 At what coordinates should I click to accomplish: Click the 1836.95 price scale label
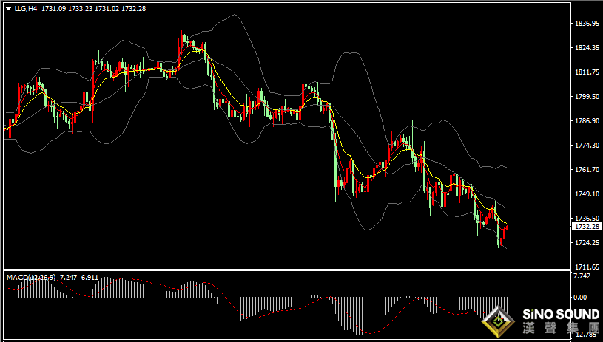click(587, 24)
